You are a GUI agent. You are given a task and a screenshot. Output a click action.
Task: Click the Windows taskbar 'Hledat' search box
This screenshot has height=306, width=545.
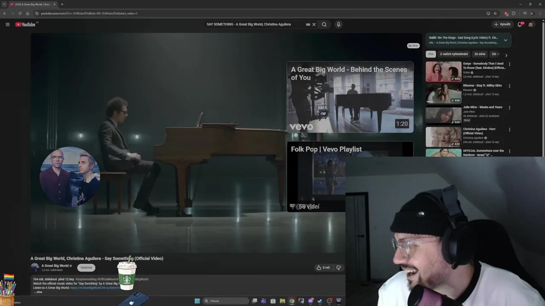coord(225,301)
